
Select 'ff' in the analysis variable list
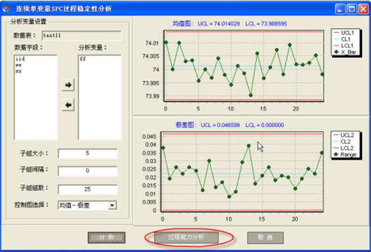tap(83, 58)
